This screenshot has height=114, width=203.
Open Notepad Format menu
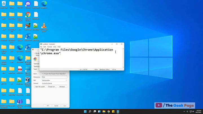click(x=49, y=47)
